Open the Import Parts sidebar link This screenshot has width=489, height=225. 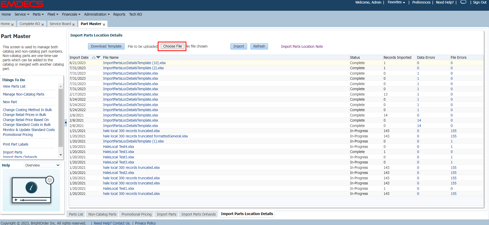[x=13, y=152]
